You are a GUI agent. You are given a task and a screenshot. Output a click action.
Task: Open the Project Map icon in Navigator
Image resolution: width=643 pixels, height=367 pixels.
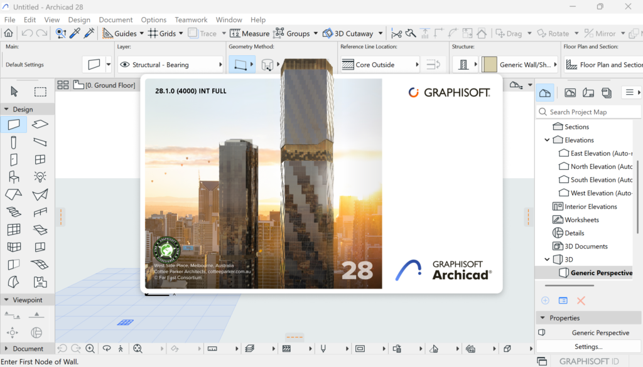[x=545, y=93]
